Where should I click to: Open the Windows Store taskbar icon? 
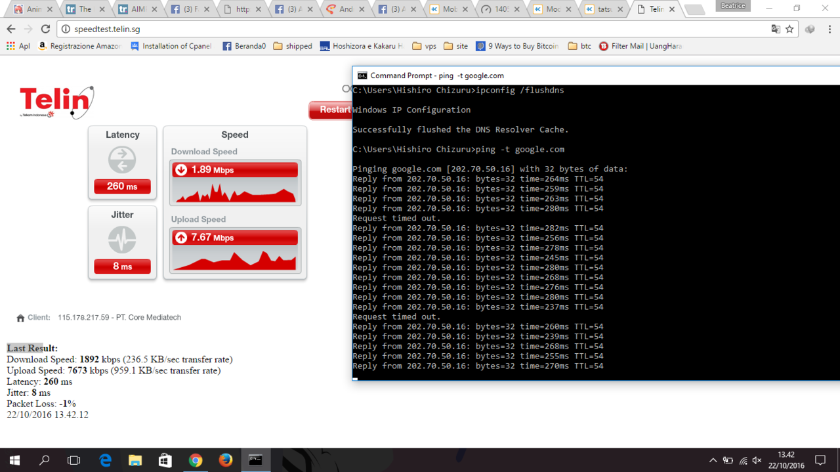coord(165,460)
